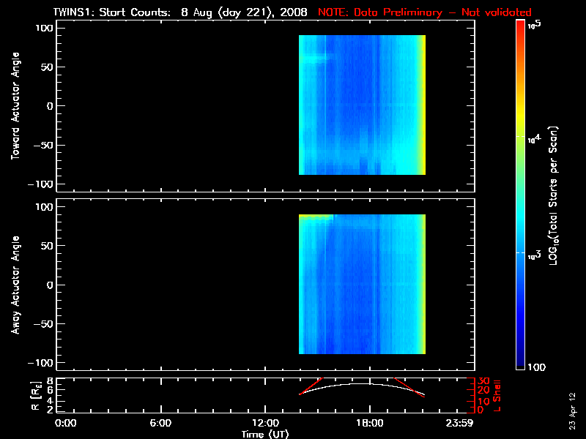Click the yellow right edge of the top heatmap

(x=423, y=105)
